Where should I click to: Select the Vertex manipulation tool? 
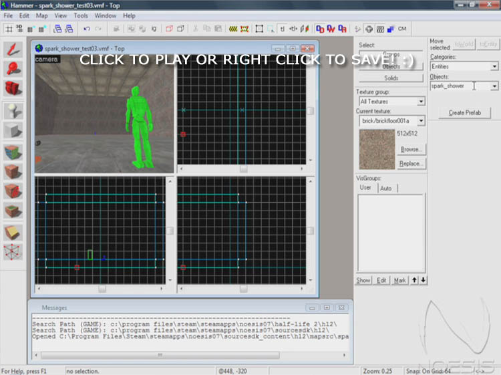click(13, 252)
